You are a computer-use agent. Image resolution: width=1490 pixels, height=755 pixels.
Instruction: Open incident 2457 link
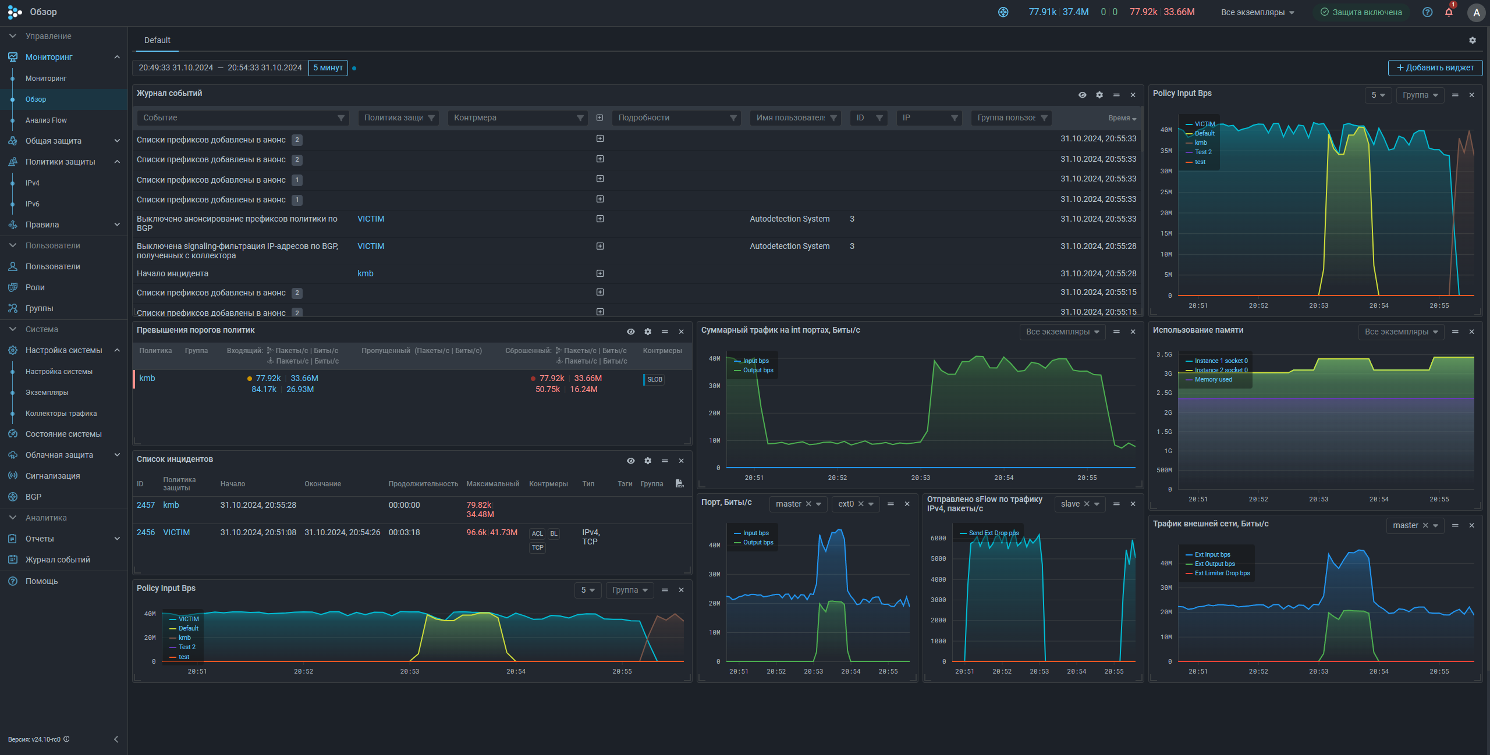tap(146, 505)
